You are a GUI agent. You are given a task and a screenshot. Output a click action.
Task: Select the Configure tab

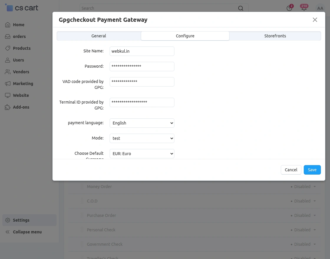click(x=185, y=36)
